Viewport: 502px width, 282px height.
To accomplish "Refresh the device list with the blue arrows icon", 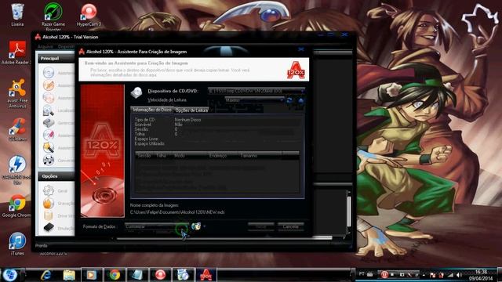I will click(289, 100).
